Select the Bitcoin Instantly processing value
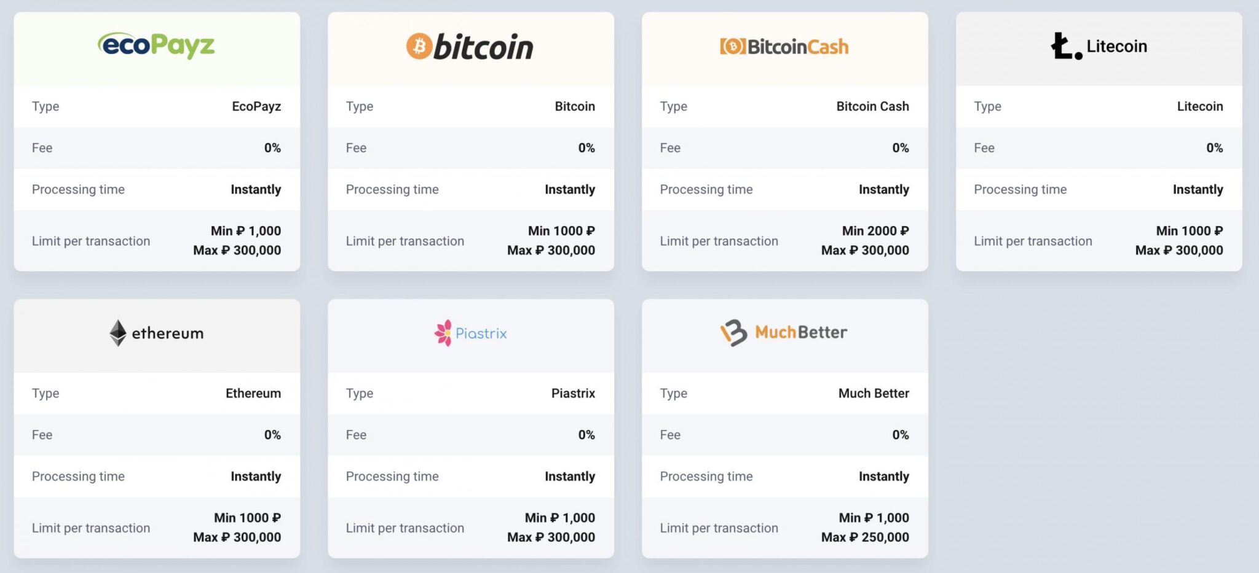 pos(569,189)
